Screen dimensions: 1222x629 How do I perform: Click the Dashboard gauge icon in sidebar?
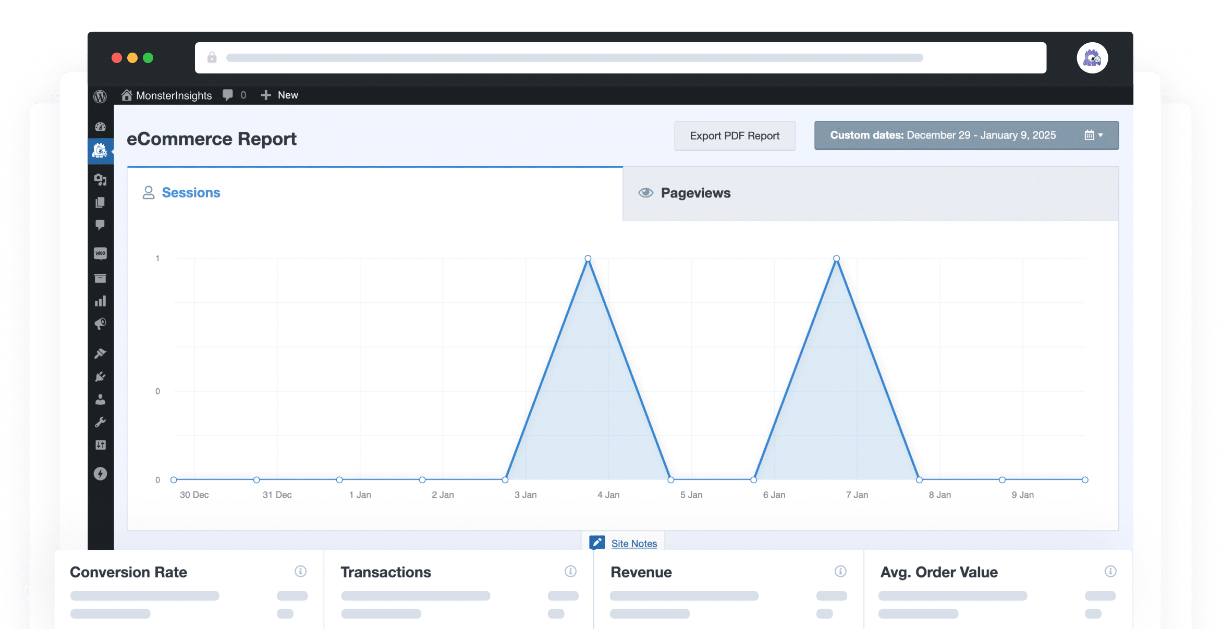coord(100,127)
